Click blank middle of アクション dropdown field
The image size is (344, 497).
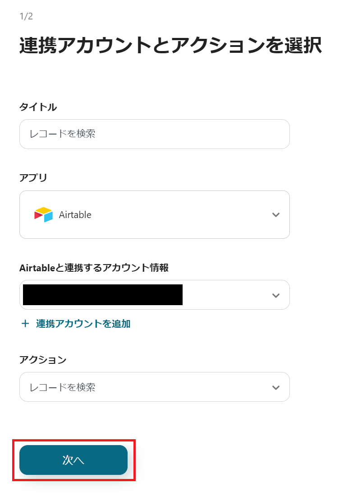pyautogui.click(x=180, y=387)
